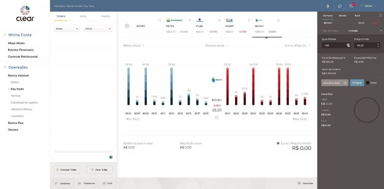Open the settings gear in order panel
Screen dimensions: 384x189
coord(380,15)
